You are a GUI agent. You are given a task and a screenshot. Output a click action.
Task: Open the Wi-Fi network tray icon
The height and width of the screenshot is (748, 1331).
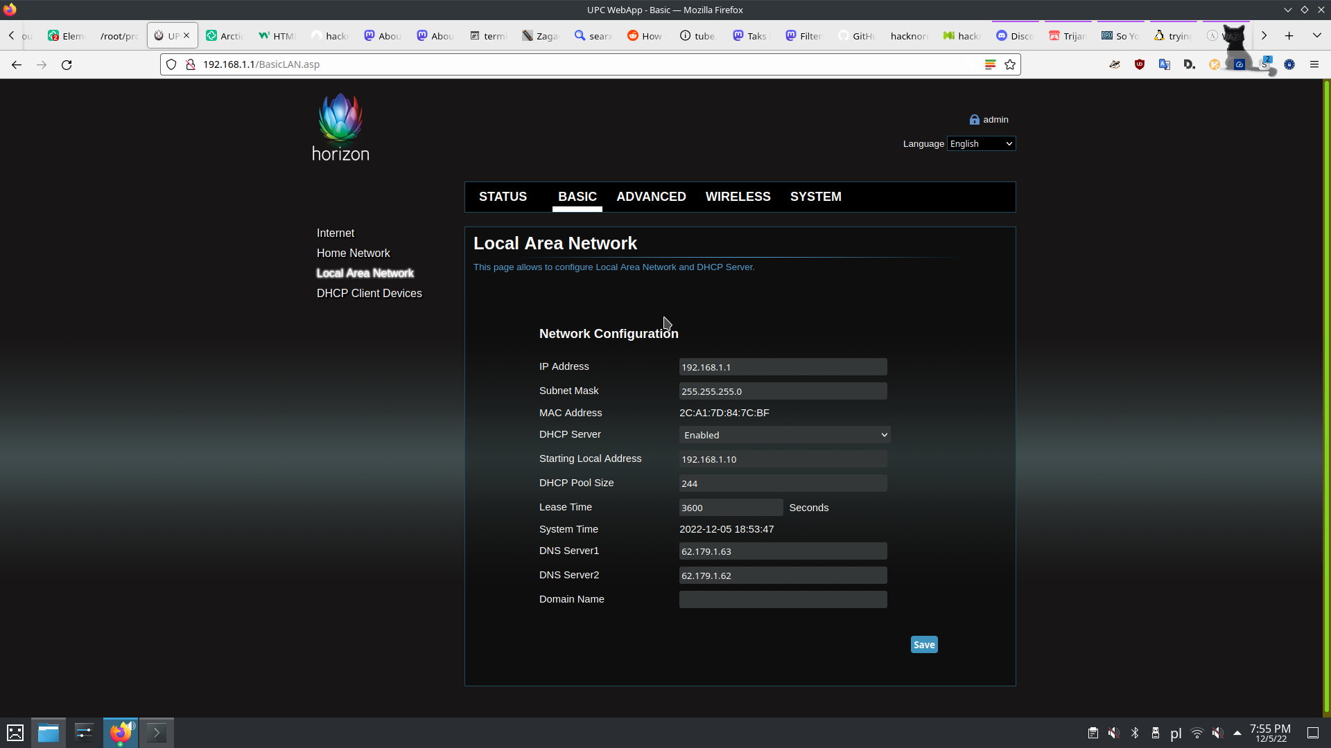point(1197,733)
